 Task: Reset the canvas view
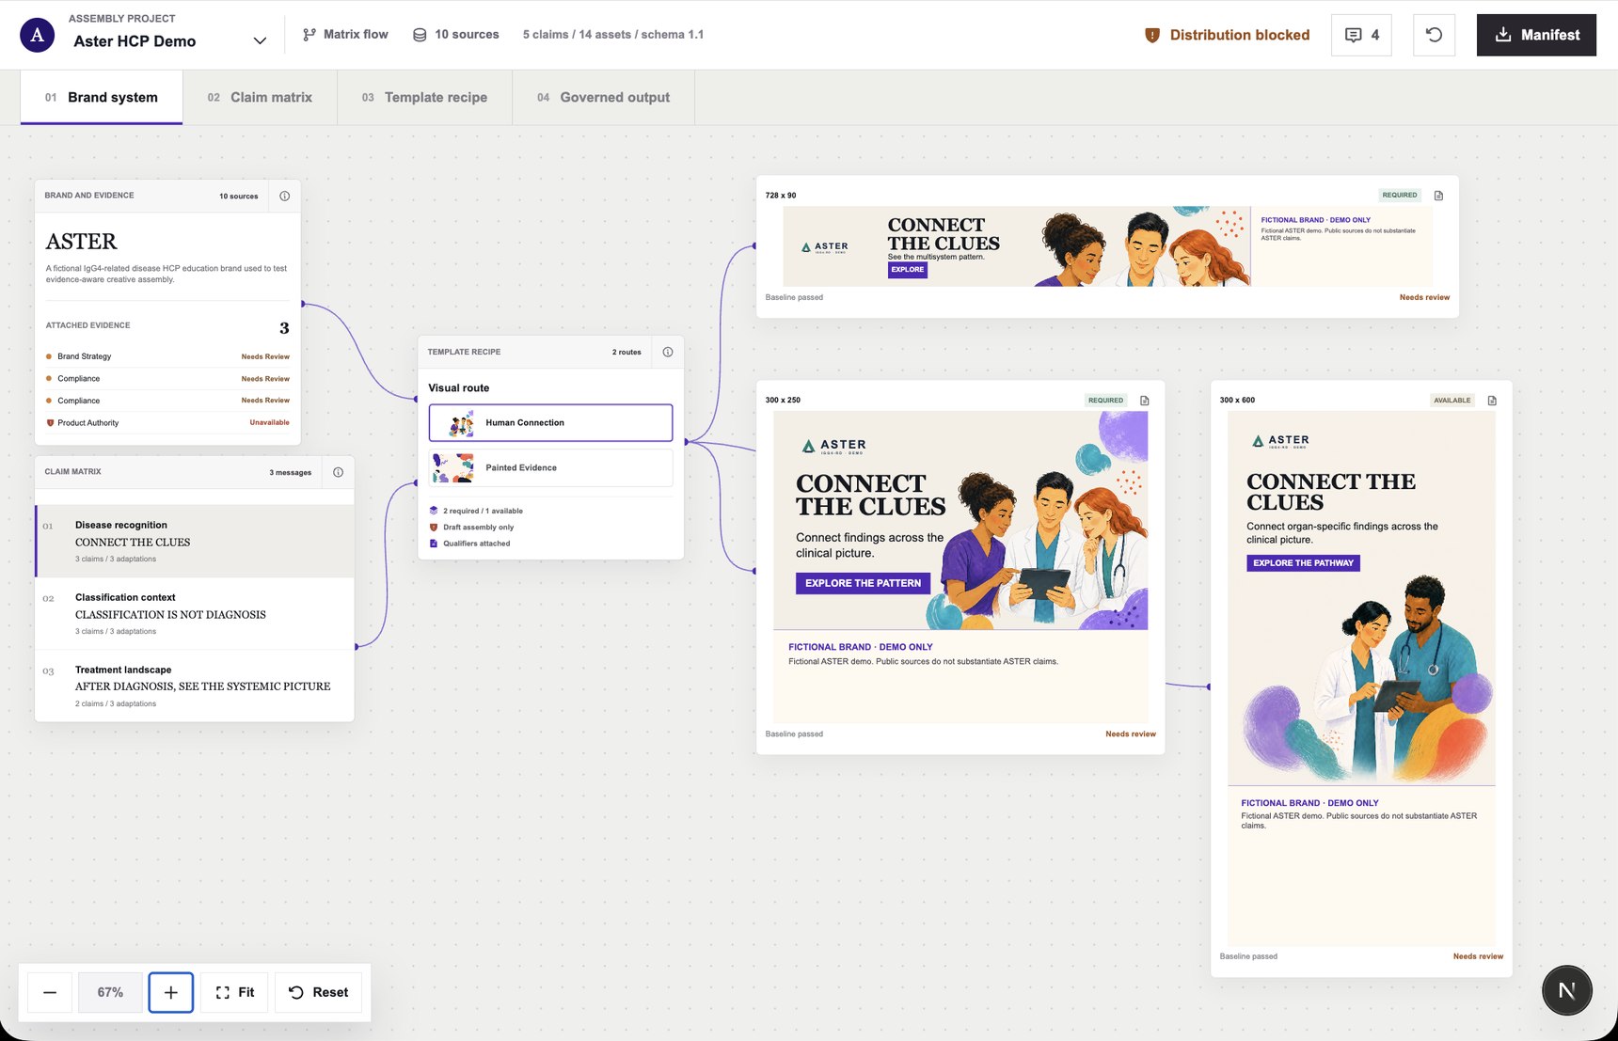(x=318, y=992)
